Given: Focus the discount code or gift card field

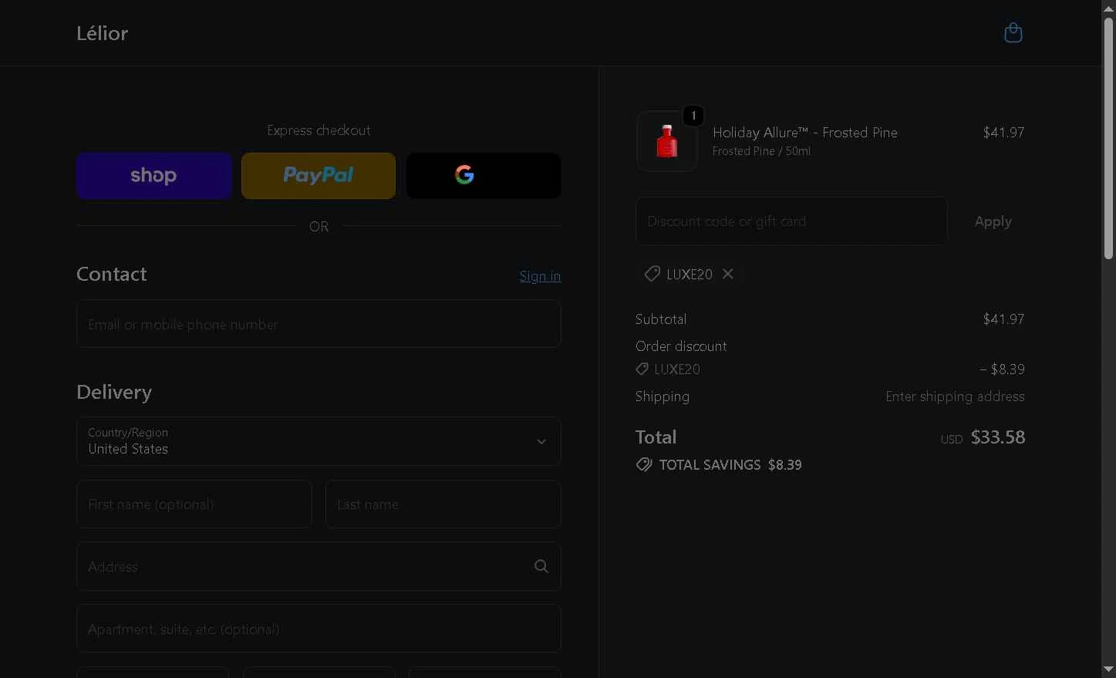Looking at the screenshot, I should click(791, 221).
